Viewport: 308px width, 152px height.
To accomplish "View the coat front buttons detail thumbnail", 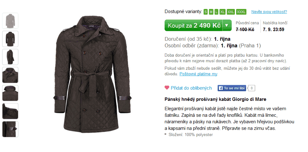I will pyautogui.click(x=10, y=75).
